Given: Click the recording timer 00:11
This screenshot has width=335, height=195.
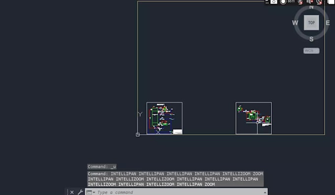Looking at the screenshot, I should coord(291,1).
